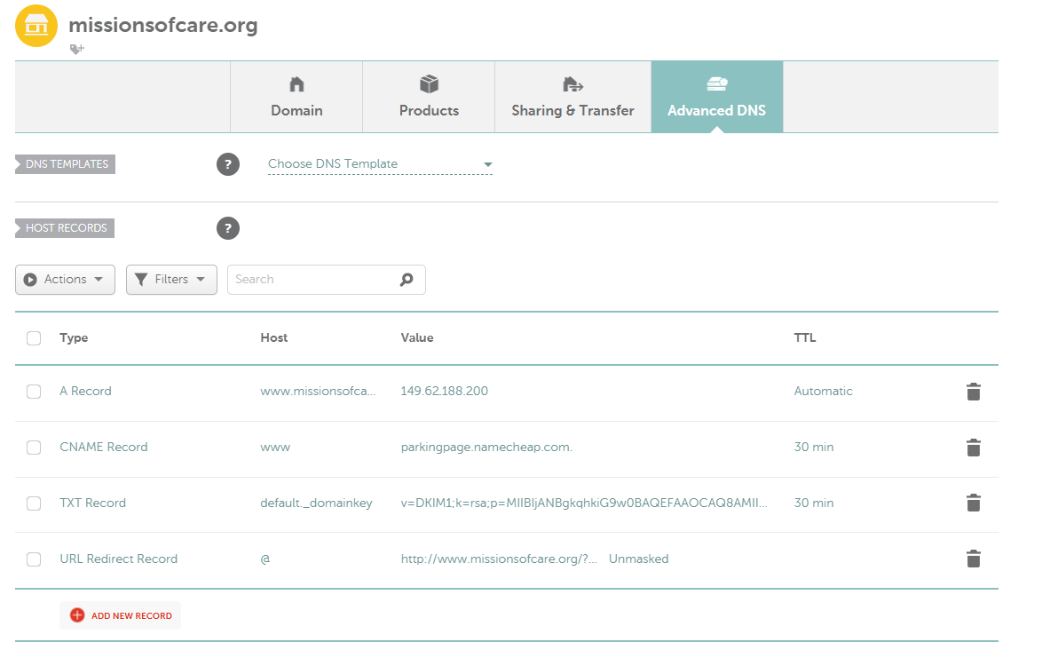Click the red plus icon for adding a record

[x=77, y=615]
